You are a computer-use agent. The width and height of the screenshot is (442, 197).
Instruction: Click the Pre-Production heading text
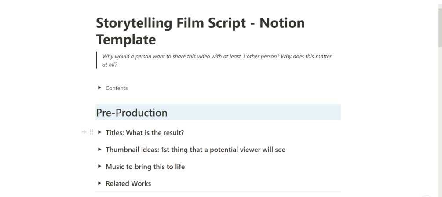132,113
